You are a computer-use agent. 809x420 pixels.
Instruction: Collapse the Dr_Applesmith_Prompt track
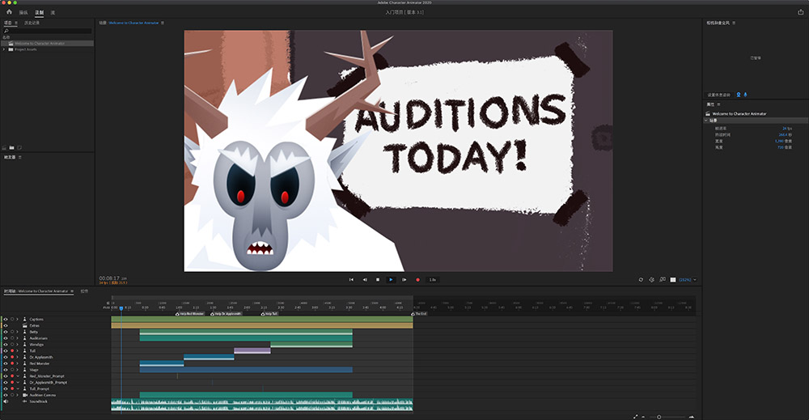[x=17, y=382]
